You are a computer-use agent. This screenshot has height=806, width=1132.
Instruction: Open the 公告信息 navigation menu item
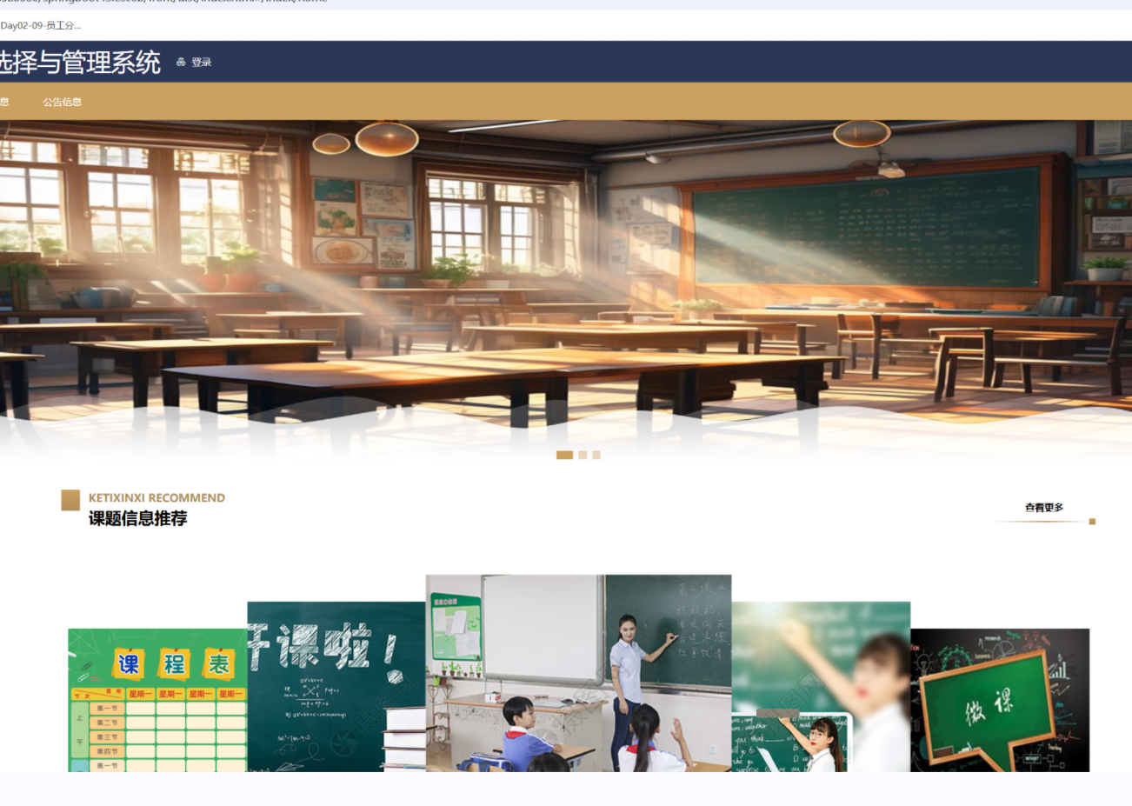tap(63, 102)
